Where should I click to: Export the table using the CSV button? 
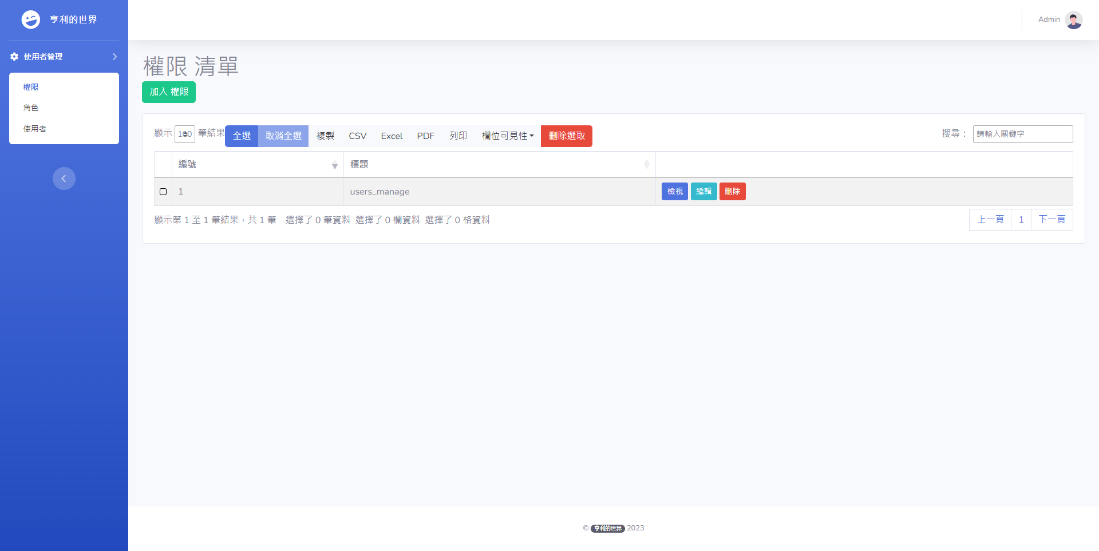(x=357, y=136)
